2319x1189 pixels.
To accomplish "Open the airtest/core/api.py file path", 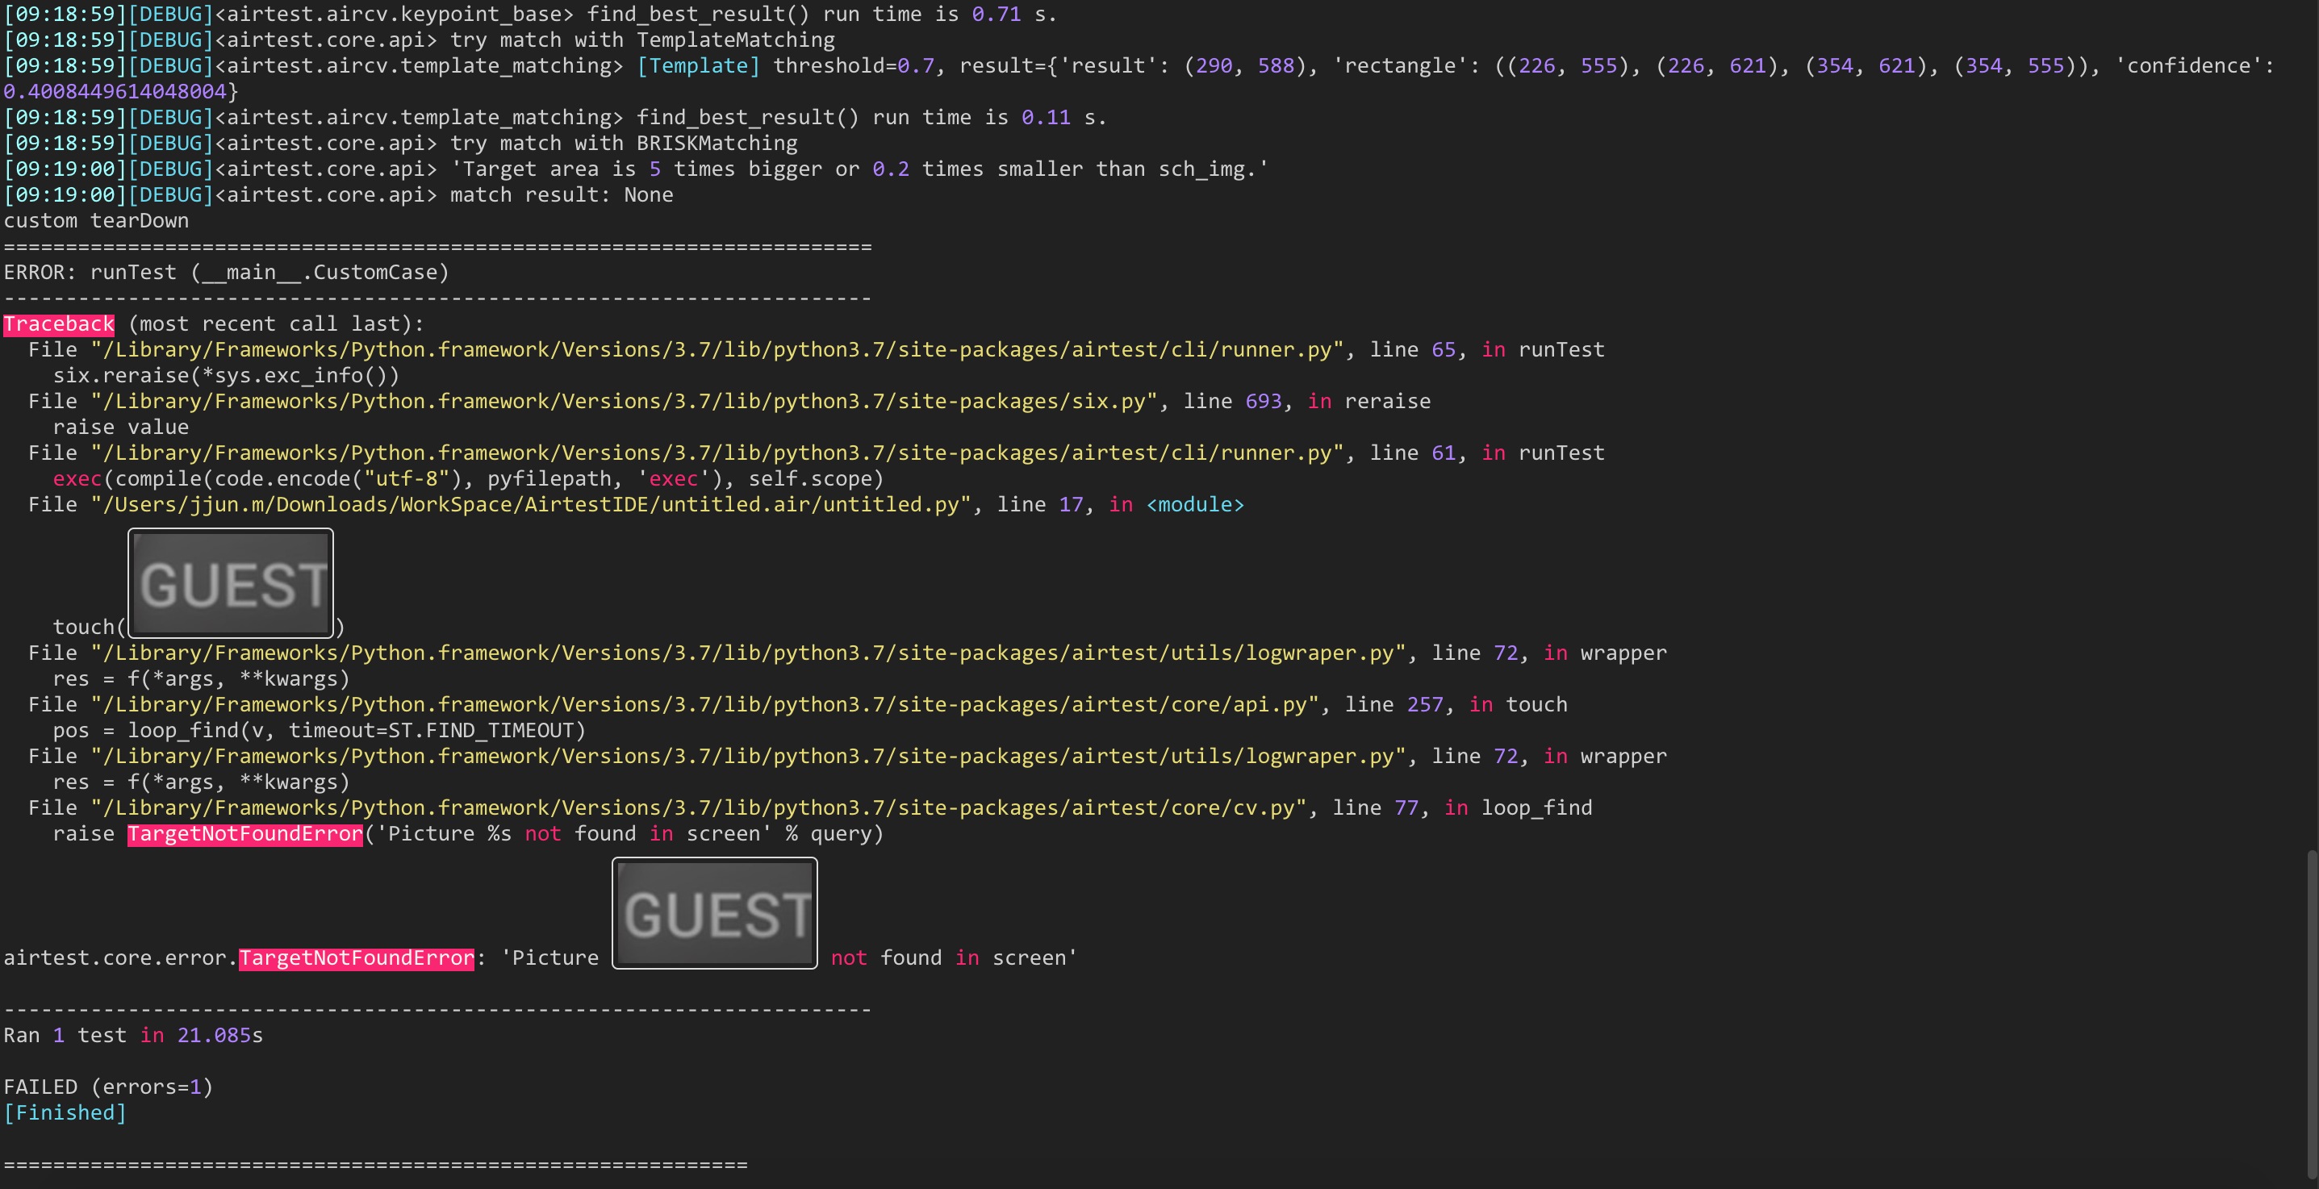I will pyautogui.click(x=704, y=705).
